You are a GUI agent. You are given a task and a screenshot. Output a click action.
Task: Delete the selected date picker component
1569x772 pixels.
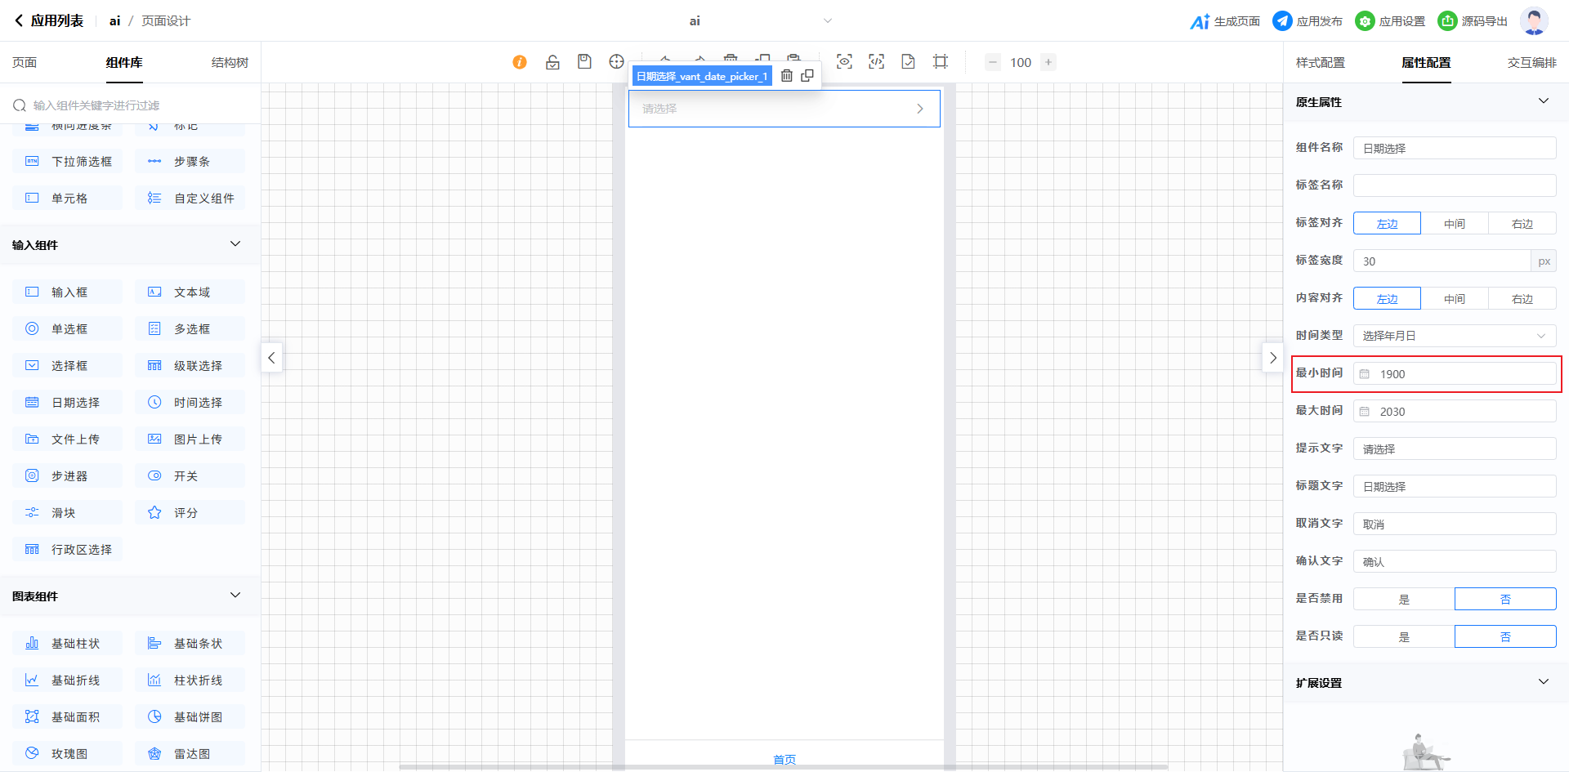(787, 76)
